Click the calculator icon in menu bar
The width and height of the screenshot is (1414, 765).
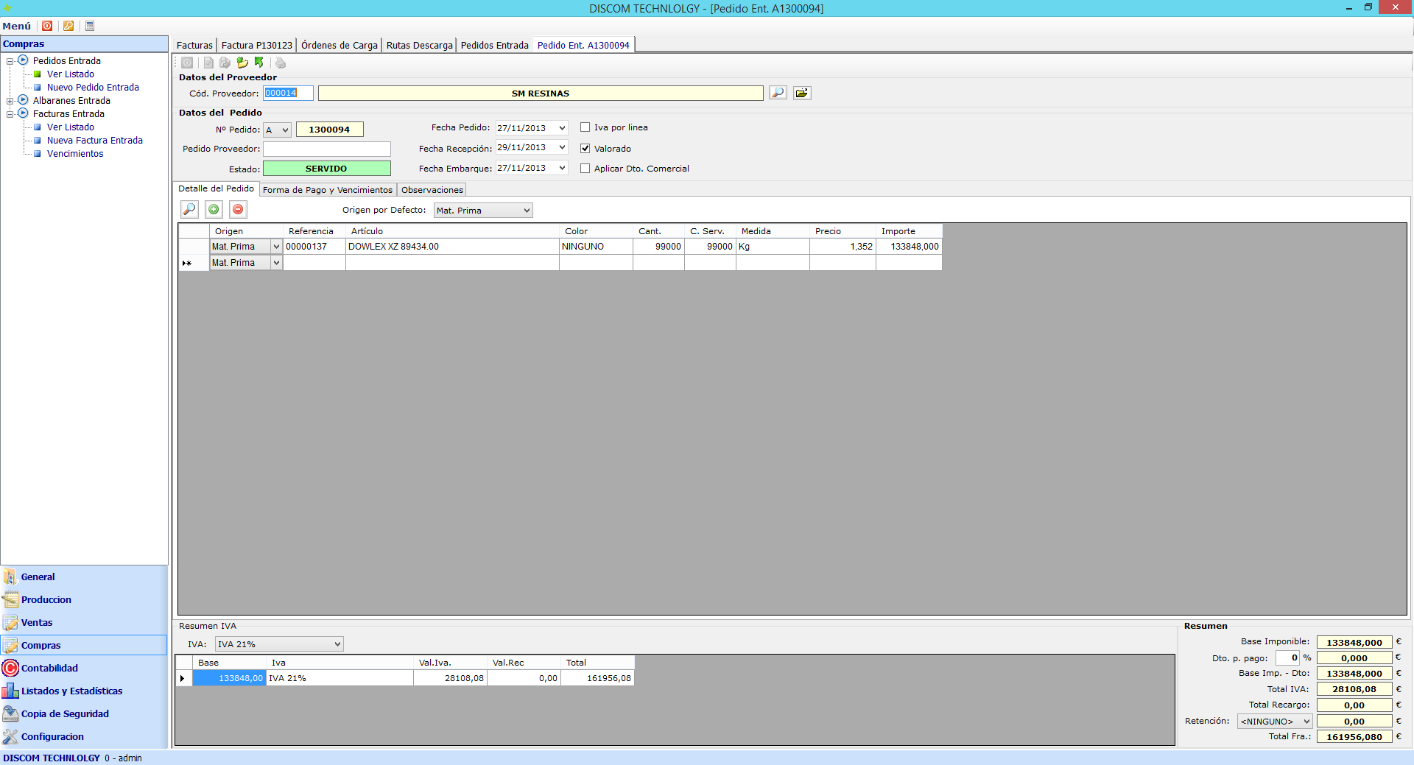coord(90,26)
